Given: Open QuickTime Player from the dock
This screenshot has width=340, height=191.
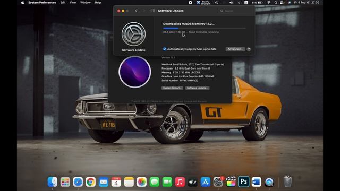Looking at the screenshot, I should click(269, 181).
